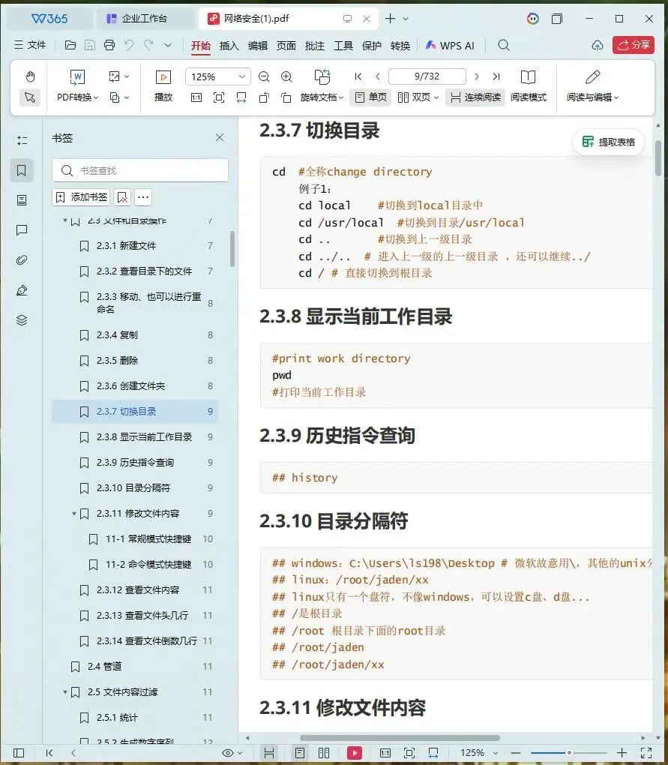
Task: Open the signature pen sidebar icon
Action: [22, 290]
